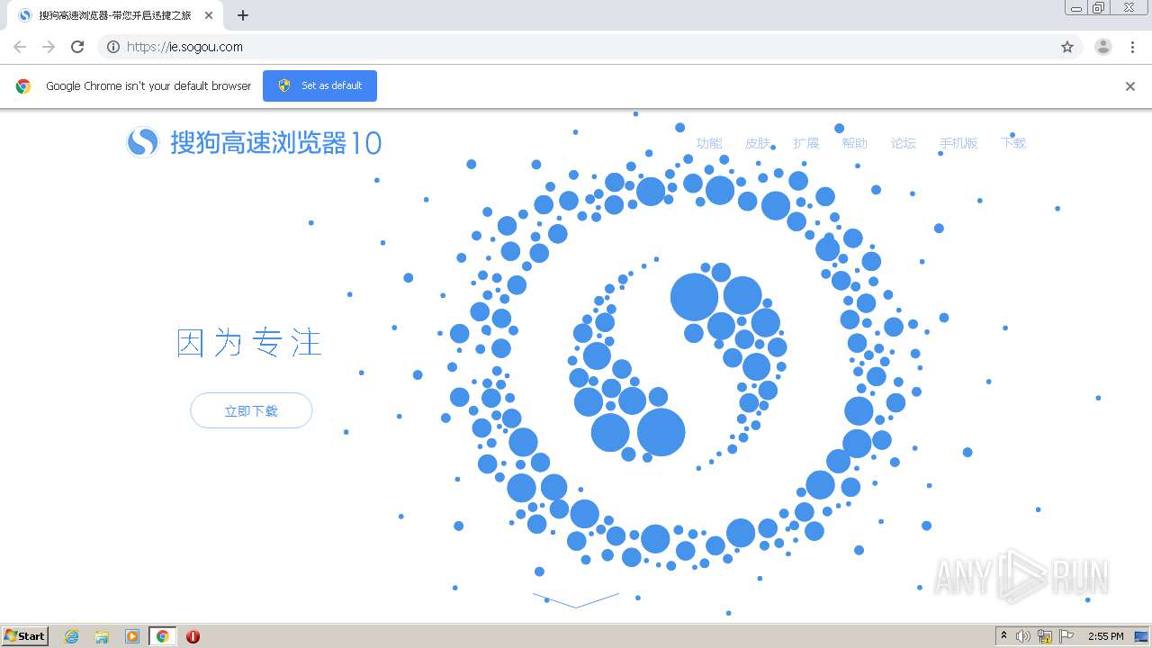Click the down chevron at page bottom
1152x648 pixels.
(x=576, y=600)
